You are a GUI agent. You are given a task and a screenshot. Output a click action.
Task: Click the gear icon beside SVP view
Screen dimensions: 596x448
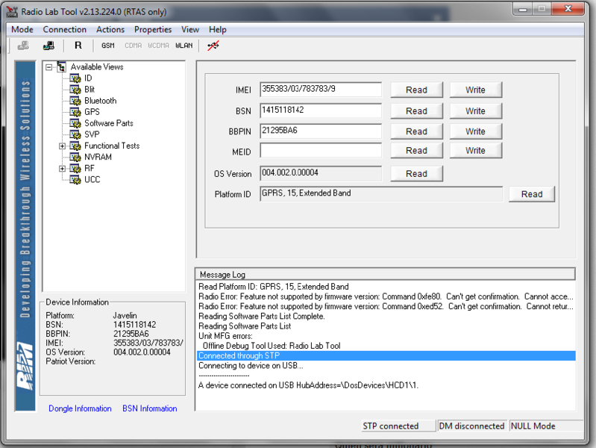click(75, 134)
